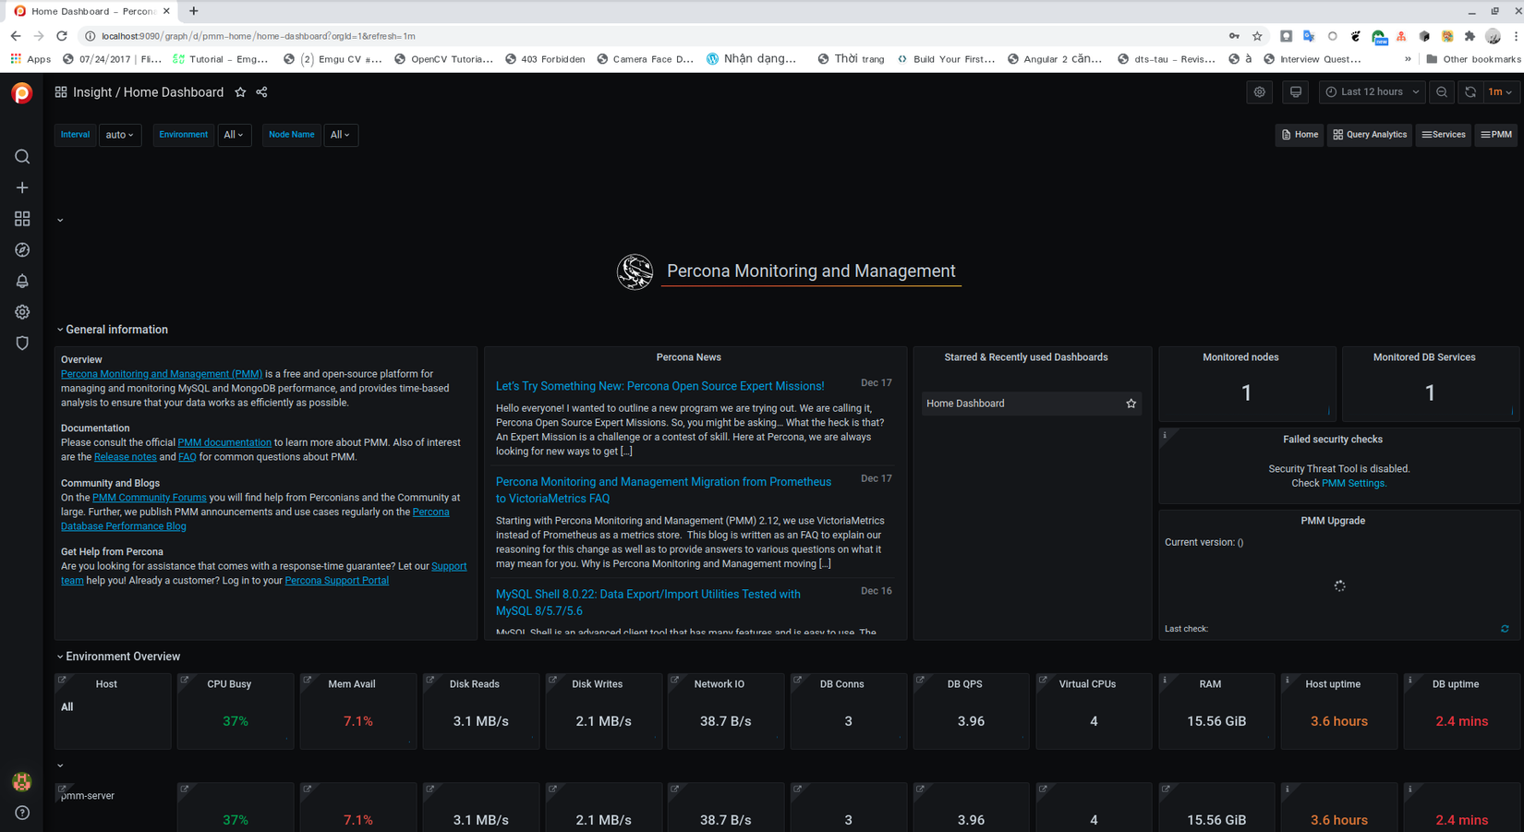Open dashboard settings gear in top bar
This screenshot has height=832, width=1524.
(x=1259, y=92)
